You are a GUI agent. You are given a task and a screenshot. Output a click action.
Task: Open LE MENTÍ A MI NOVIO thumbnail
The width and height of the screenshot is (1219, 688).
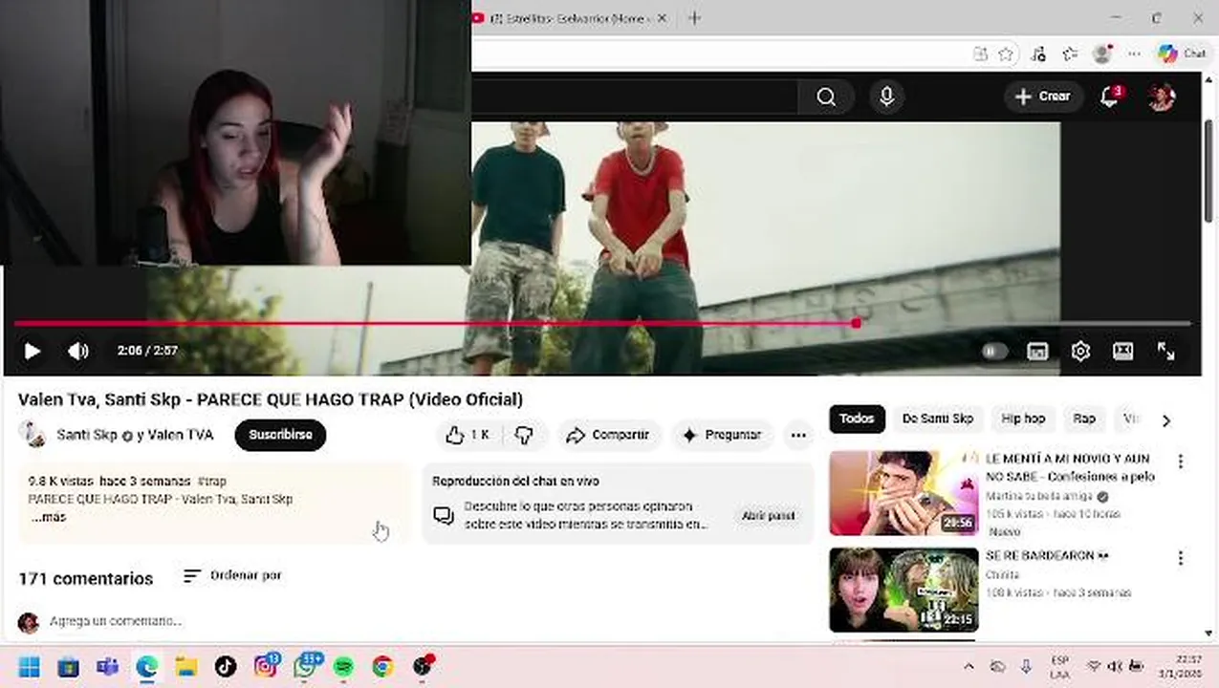click(x=903, y=493)
